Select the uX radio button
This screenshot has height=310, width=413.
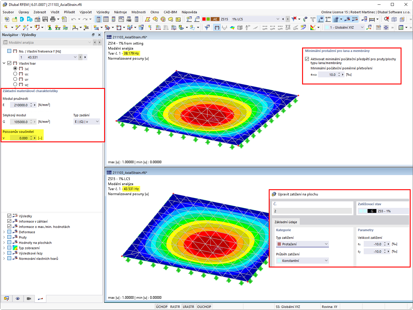[15, 74]
